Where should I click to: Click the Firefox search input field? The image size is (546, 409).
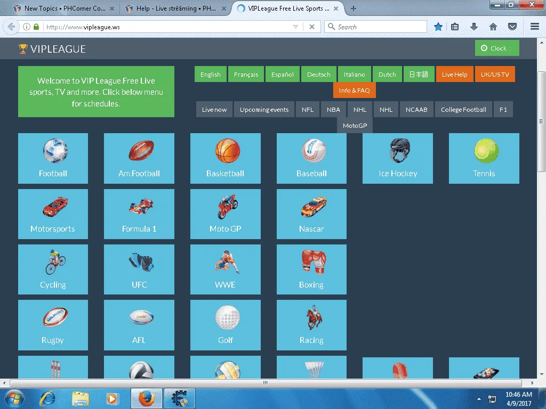375,27
